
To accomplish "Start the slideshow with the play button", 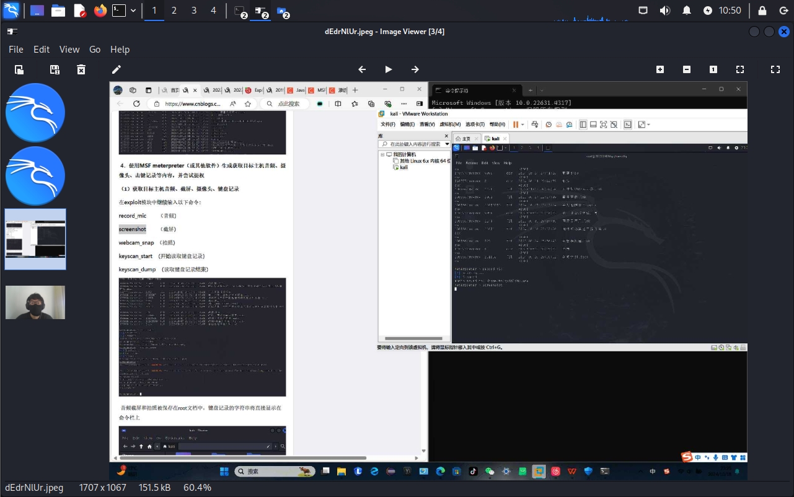I will [389, 69].
